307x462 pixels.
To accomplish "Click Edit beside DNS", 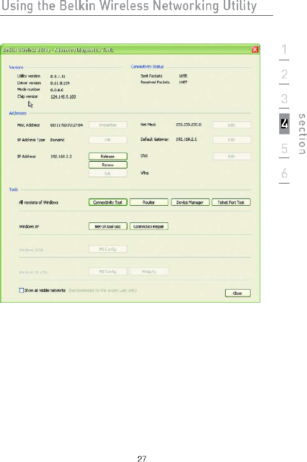I will point(232,156).
